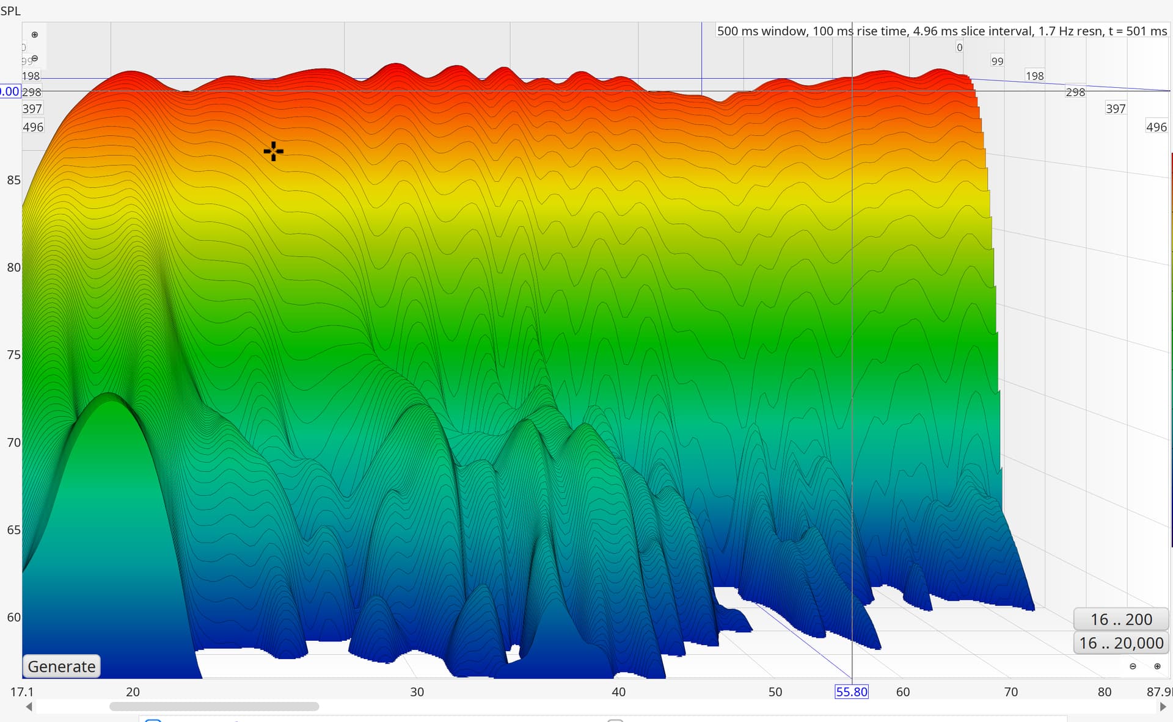
Task: Zoom out the horizontal frequency axis
Action: 1133,666
